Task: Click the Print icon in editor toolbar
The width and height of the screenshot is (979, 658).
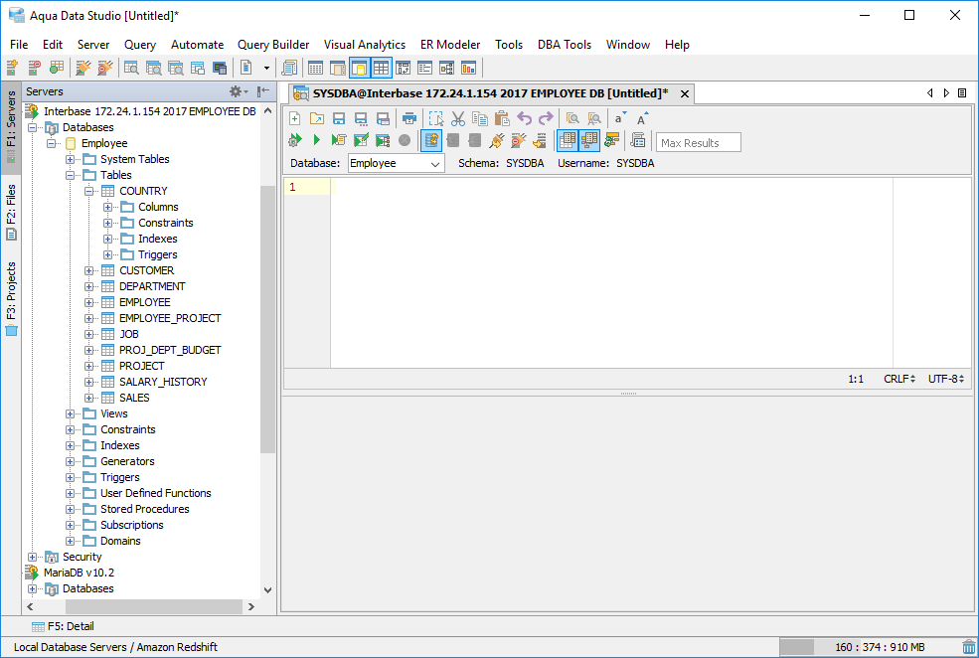Action: pos(408,118)
